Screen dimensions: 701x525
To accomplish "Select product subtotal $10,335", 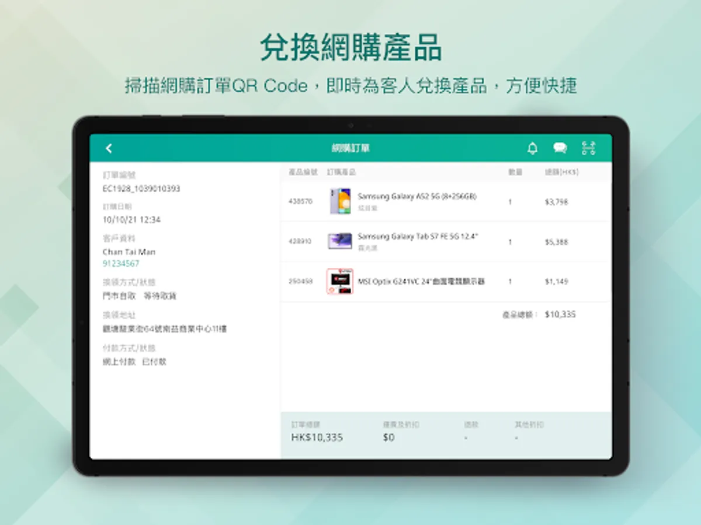I will point(560,314).
